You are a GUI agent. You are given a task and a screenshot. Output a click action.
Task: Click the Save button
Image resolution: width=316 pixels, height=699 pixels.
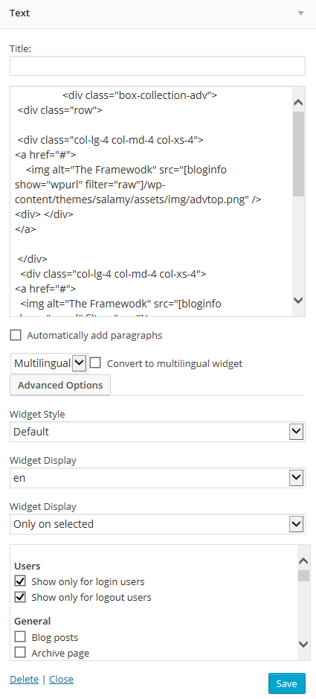click(x=287, y=683)
